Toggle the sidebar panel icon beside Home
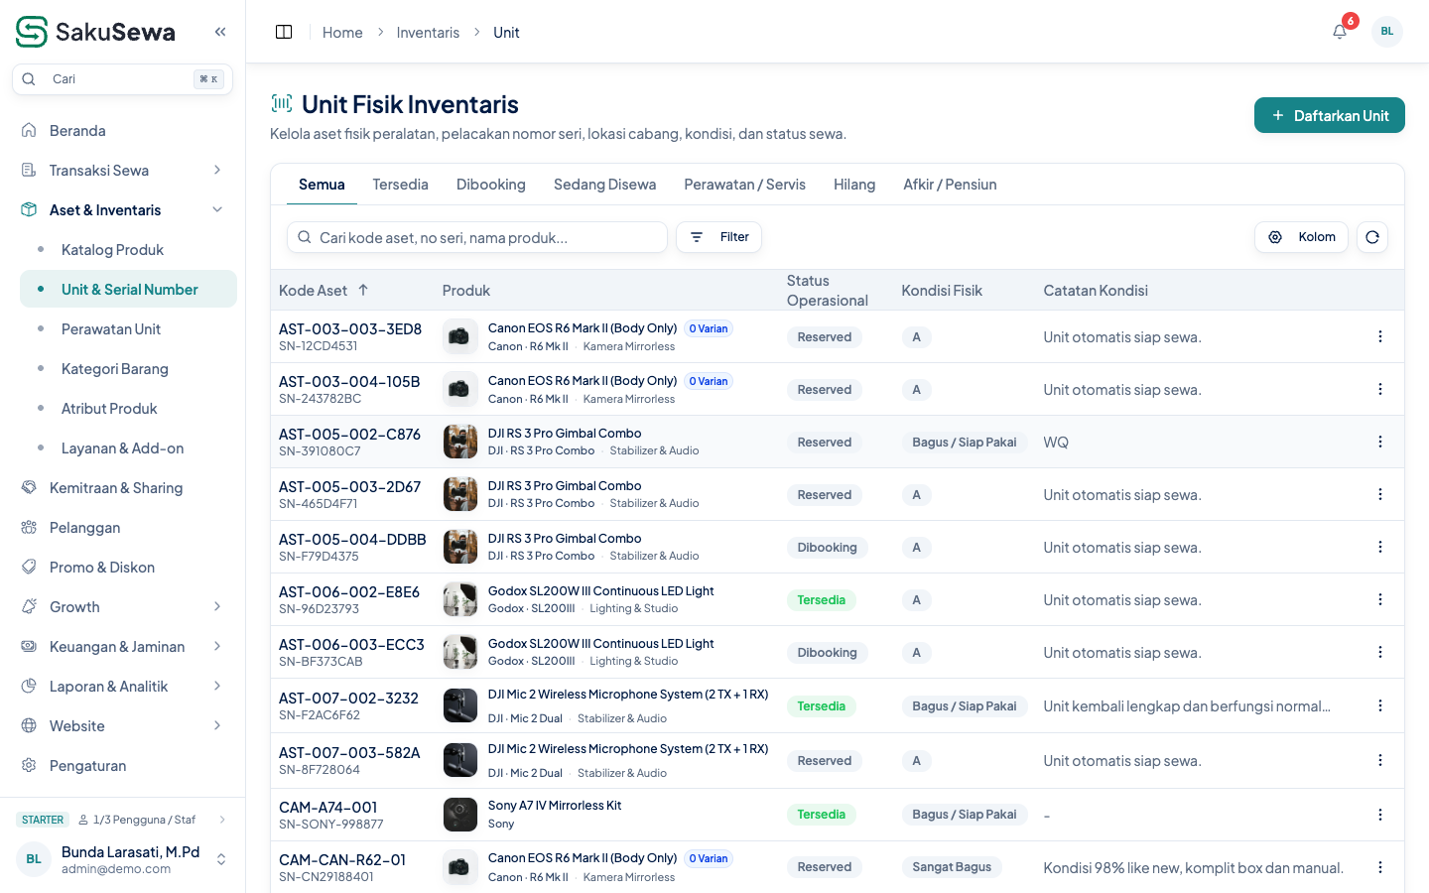This screenshot has height=893, width=1429. coord(284,32)
